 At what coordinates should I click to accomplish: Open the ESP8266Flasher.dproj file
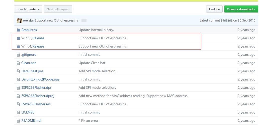(x=38, y=96)
